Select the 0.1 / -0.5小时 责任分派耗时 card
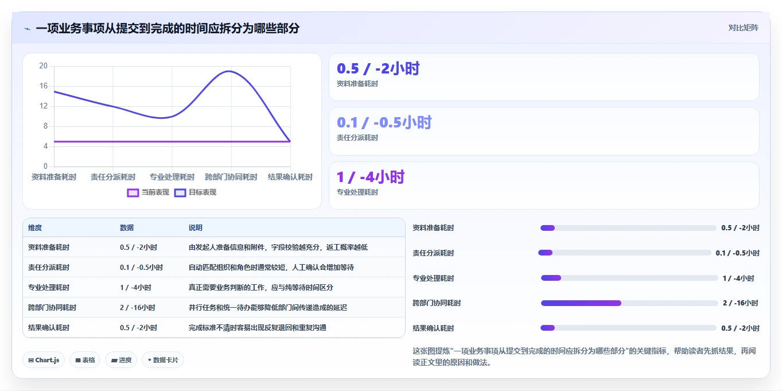The image size is (782, 391). pos(544,131)
